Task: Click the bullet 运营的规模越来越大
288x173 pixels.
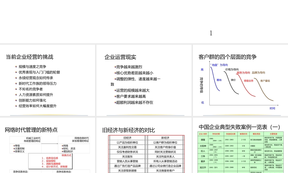Action: (133, 90)
